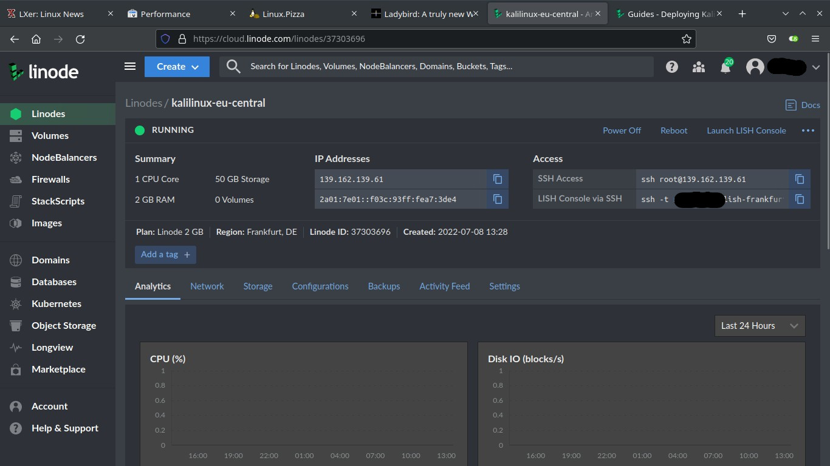Reboot the Linode
The height and width of the screenshot is (466, 830).
[x=674, y=130]
